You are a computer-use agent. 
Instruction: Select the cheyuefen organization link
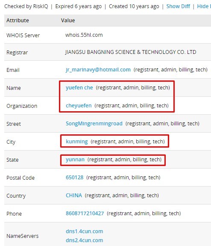click(x=79, y=106)
